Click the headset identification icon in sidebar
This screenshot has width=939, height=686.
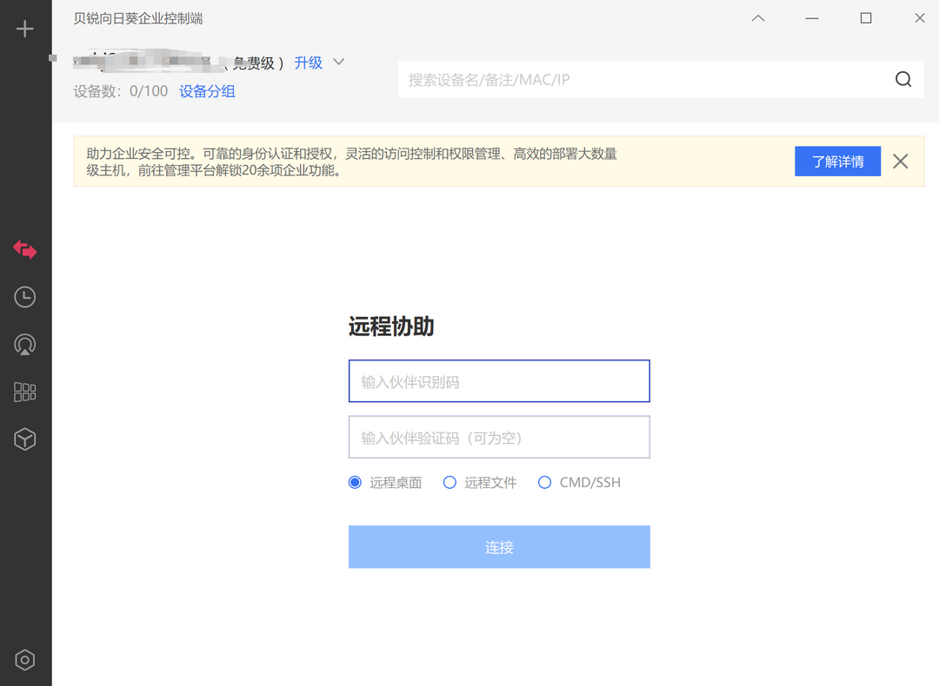coord(24,344)
